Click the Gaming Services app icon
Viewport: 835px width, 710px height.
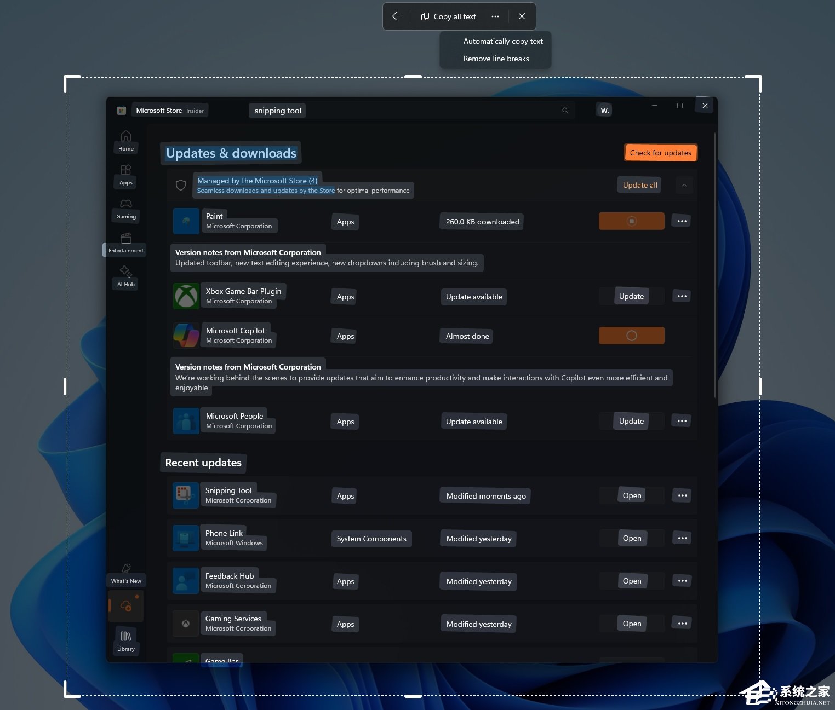[x=186, y=624]
